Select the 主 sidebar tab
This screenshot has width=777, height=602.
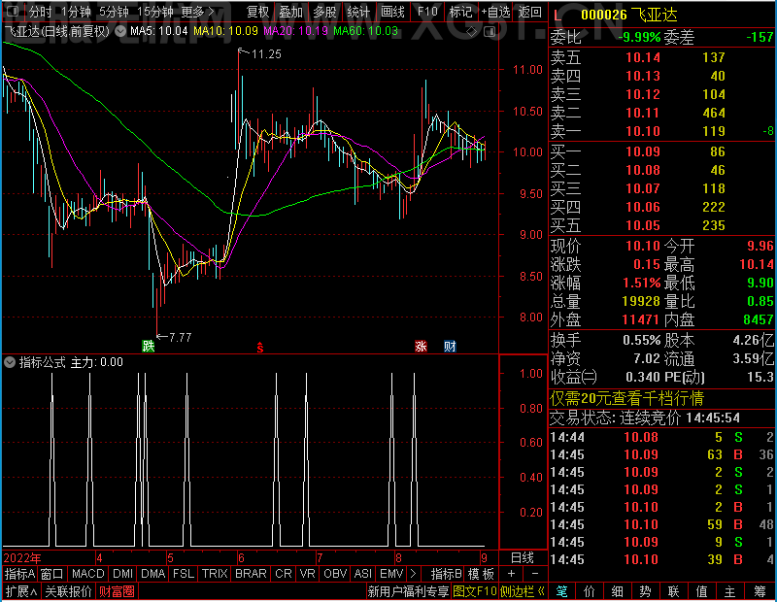730,591
